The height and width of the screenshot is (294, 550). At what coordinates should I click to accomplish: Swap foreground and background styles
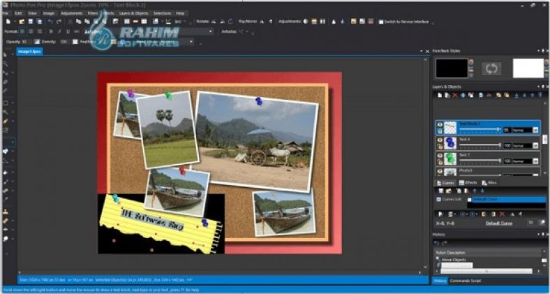491,68
